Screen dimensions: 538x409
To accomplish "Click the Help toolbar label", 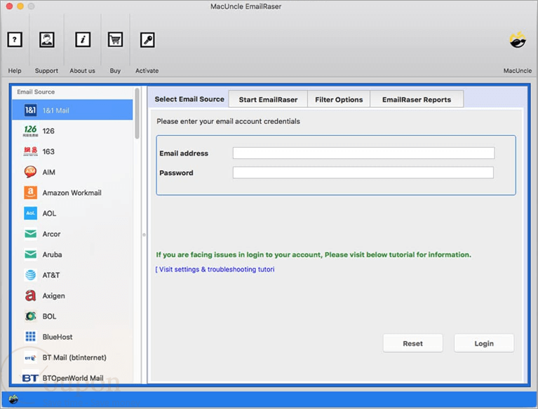I will [15, 71].
